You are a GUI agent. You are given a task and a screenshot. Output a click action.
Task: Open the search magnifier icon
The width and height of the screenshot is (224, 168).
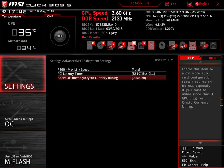[190, 4]
